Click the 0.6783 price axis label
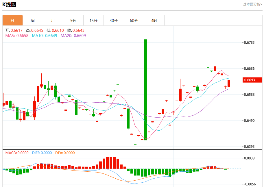This screenshot has height=187, width=264. [x=249, y=42]
